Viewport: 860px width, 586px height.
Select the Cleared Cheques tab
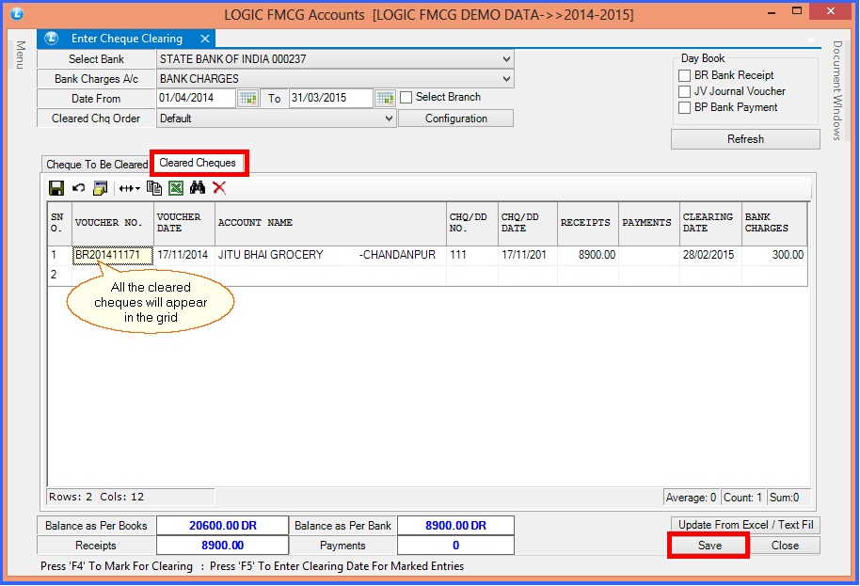[x=199, y=162]
